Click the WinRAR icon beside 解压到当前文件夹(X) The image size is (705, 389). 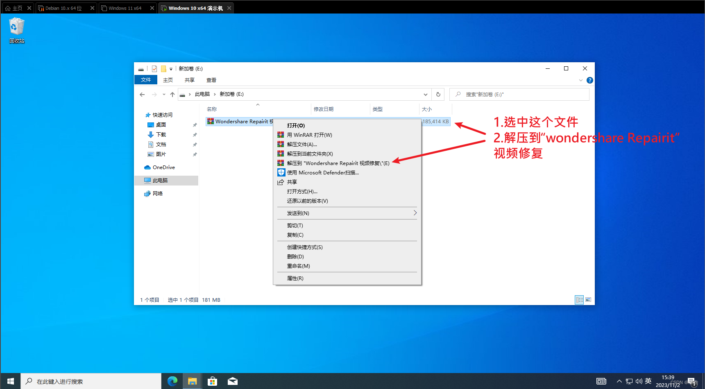281,154
